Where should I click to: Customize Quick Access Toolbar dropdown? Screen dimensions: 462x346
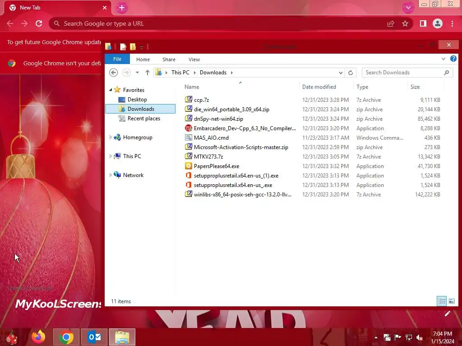(141, 47)
